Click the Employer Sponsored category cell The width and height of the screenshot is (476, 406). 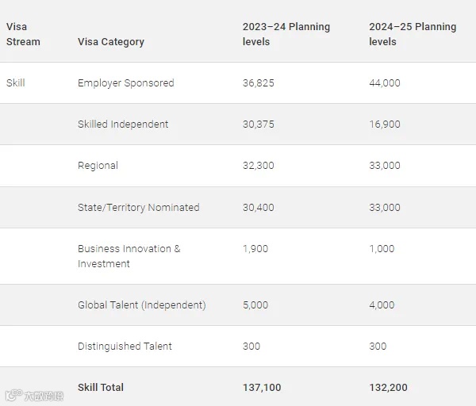pos(125,83)
